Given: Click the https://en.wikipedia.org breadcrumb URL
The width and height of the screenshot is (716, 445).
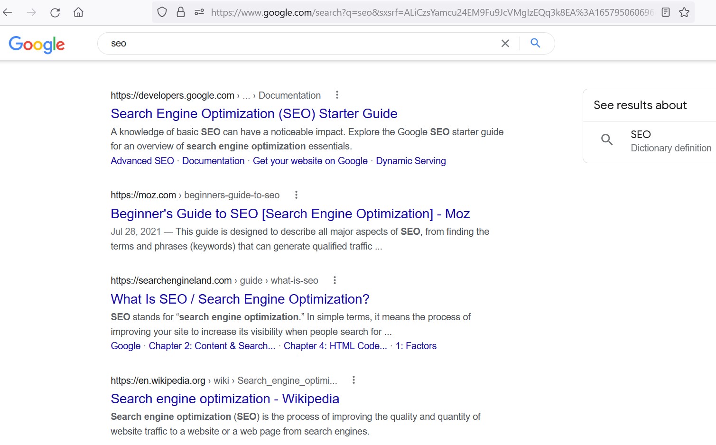Looking at the screenshot, I should point(158,380).
